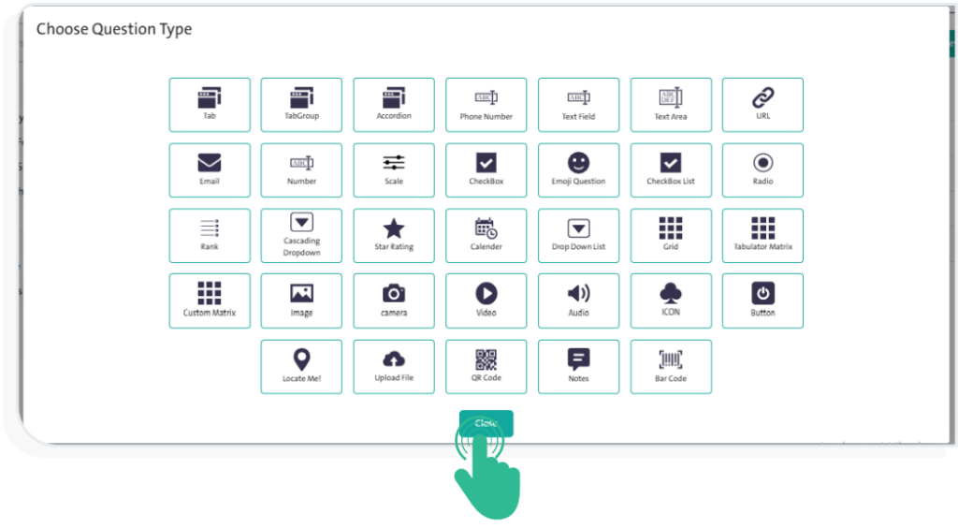This screenshot has width=958, height=528.
Task: Choose the Accordion question type
Action: [x=394, y=105]
